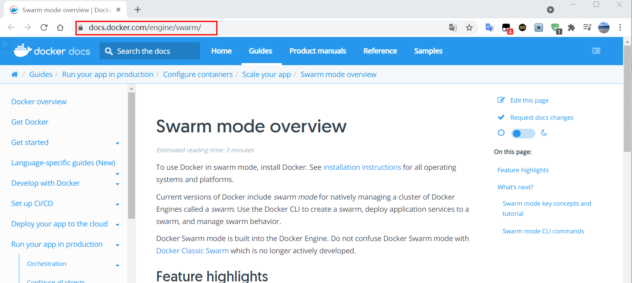Follow the Docker Classic Swarm link

click(x=193, y=250)
